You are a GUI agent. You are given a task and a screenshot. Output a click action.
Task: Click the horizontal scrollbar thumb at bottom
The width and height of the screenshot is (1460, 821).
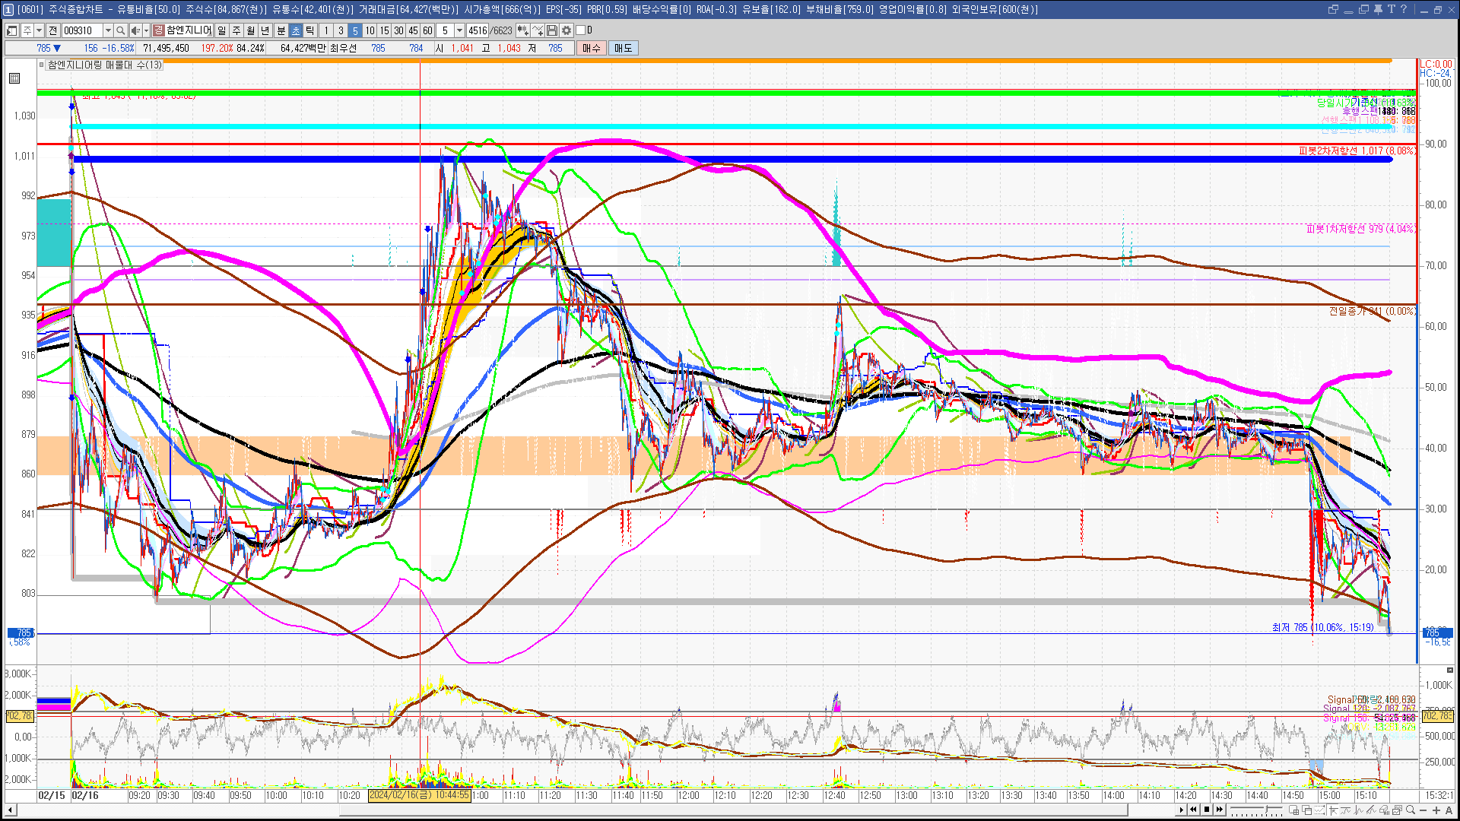pos(733,810)
